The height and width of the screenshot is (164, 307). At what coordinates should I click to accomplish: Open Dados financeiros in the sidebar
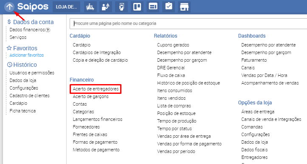tap(27, 30)
